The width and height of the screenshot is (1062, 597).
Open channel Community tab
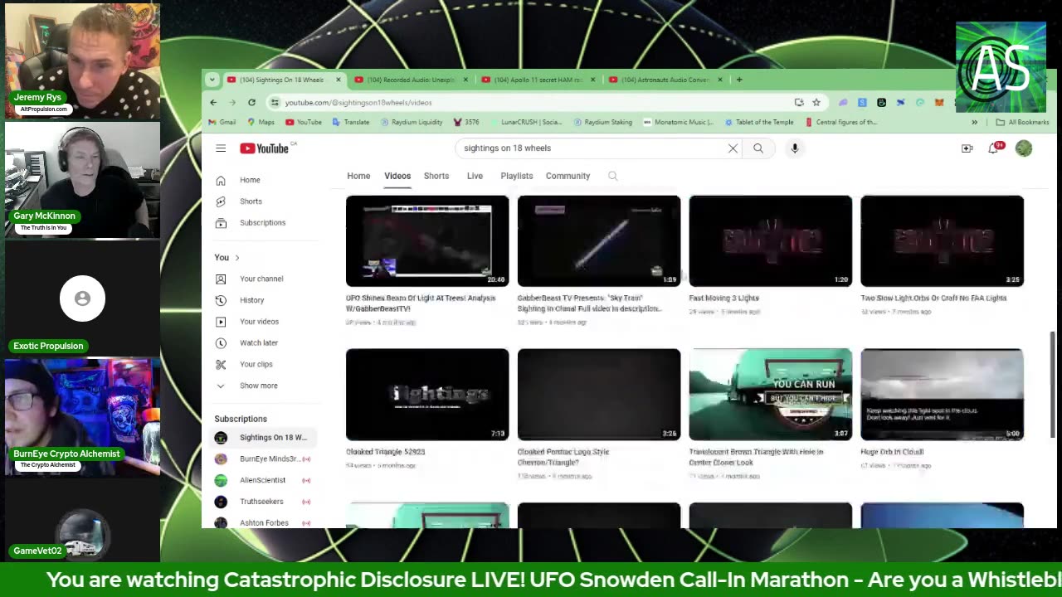point(568,176)
